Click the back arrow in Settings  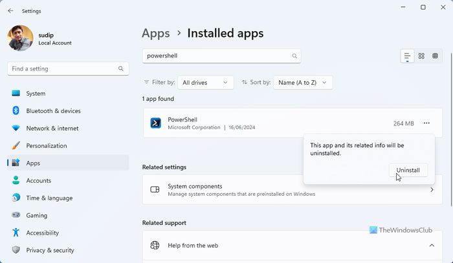pyautogui.click(x=10, y=10)
